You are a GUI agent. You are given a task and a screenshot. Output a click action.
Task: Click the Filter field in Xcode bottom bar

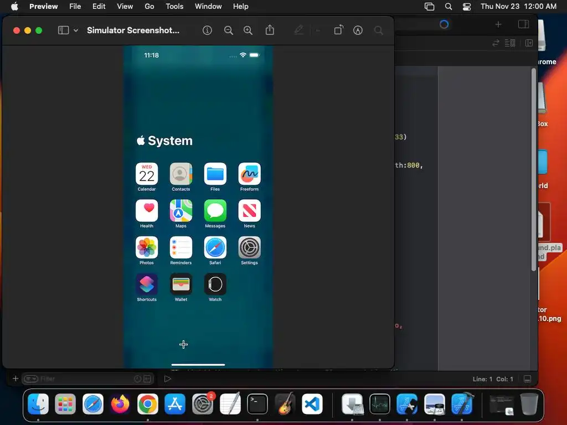pos(88,379)
